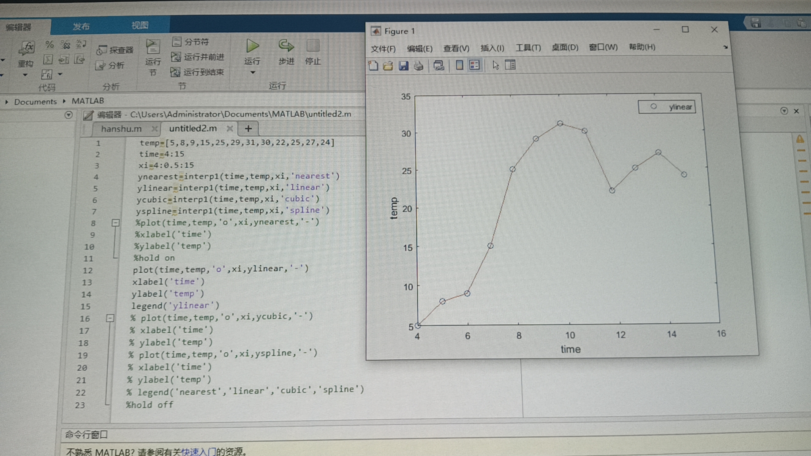Toggle the Insert Colorbar toolbar button
The height and width of the screenshot is (456, 811).
[x=459, y=65]
